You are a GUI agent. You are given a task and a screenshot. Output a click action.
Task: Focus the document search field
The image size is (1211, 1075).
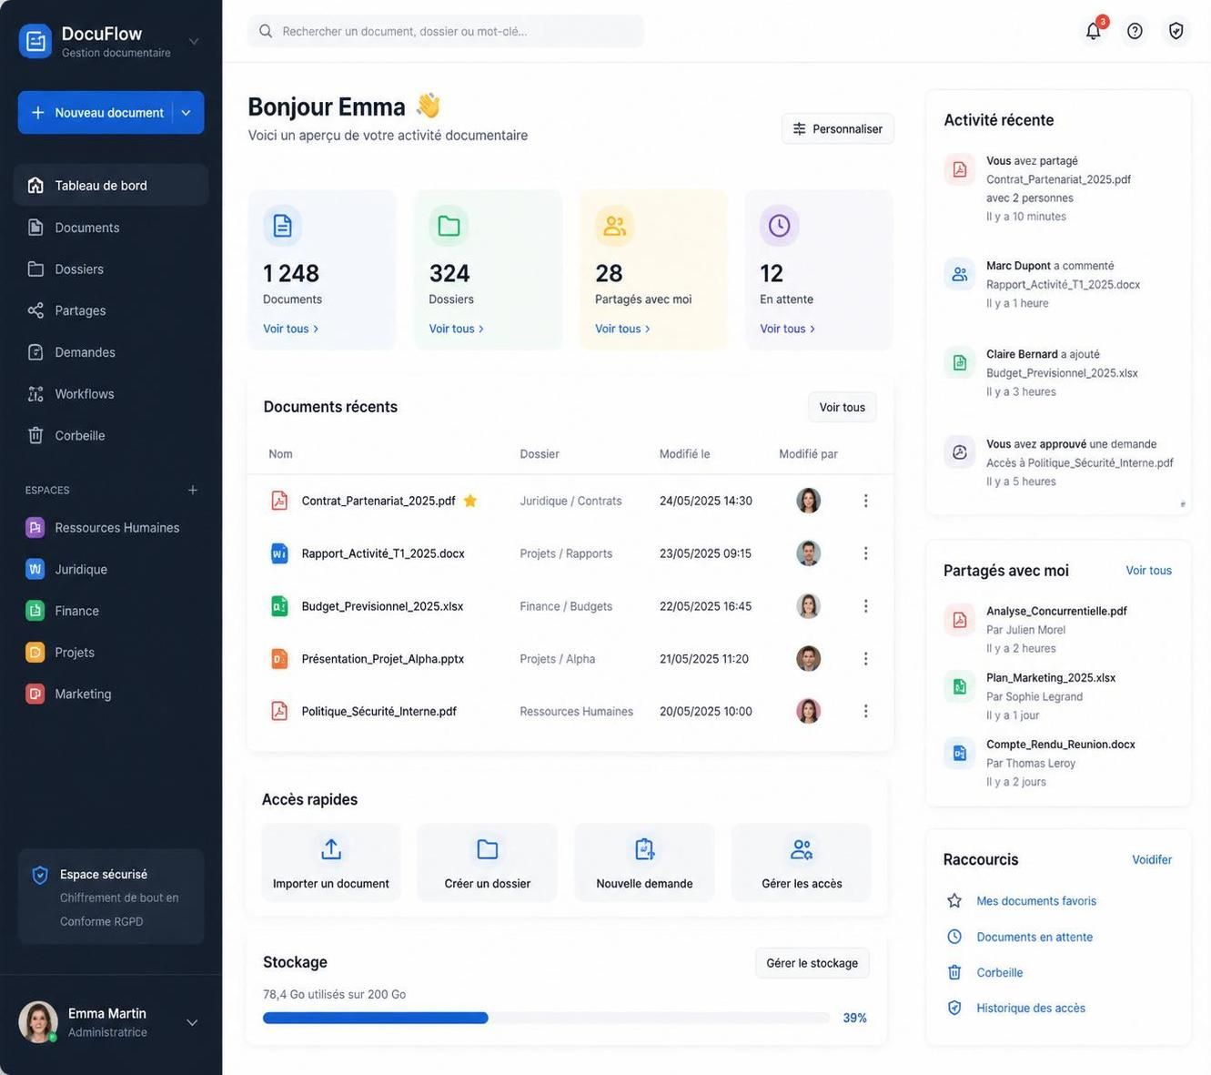[x=446, y=31]
